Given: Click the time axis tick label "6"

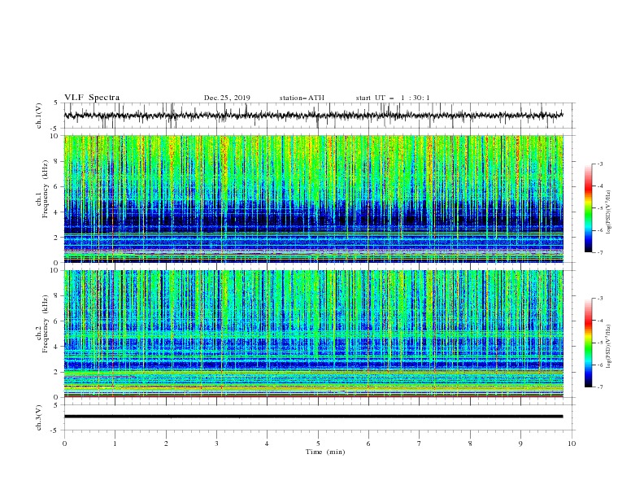Looking at the screenshot, I should coord(368,443).
